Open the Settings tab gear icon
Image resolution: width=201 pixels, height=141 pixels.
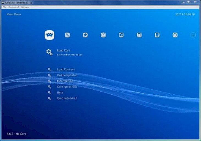coord(67,35)
